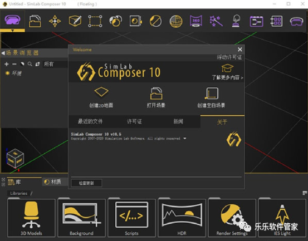The height and width of the screenshot is (241, 308).
Task: Open the globe render tool
Action: pos(176,21)
